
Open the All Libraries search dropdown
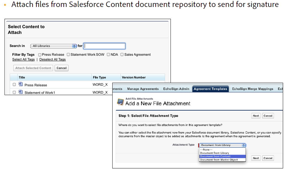pos(53,46)
